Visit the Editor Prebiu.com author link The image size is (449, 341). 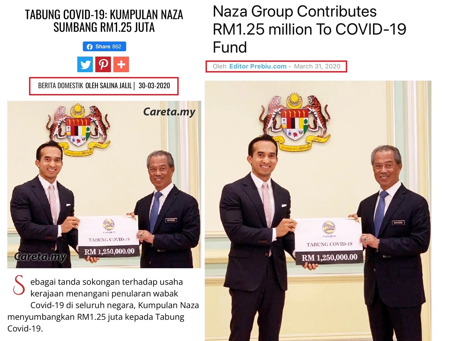(258, 66)
